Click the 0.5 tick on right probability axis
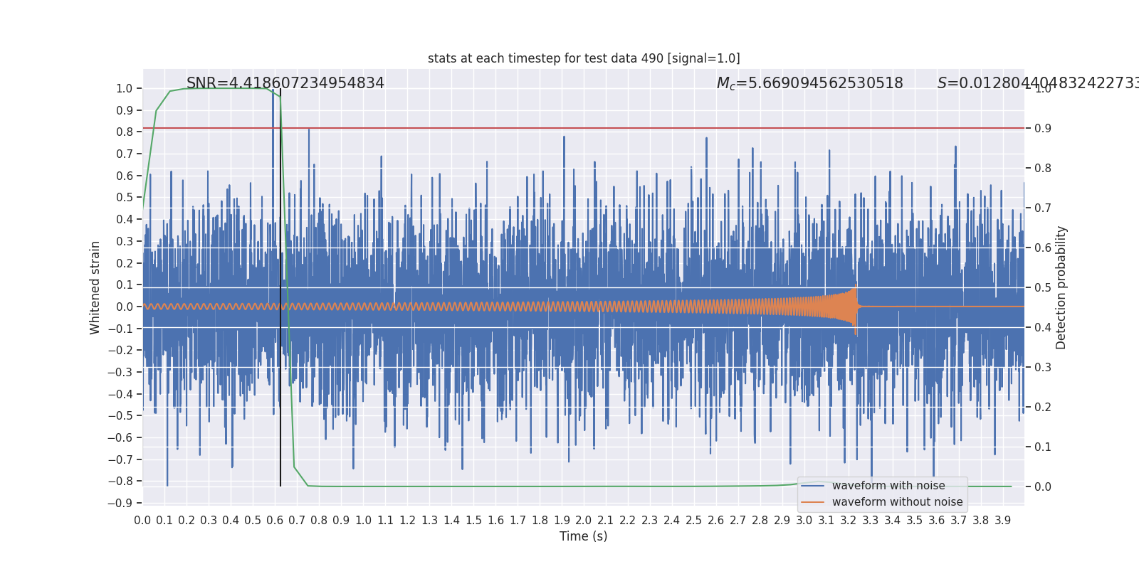This screenshot has height=569, width=1139. click(1042, 288)
